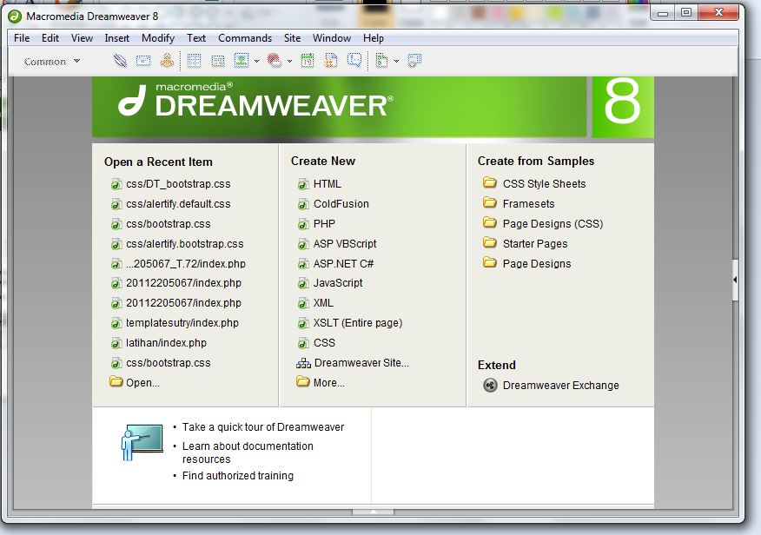This screenshot has width=761, height=535.
Task: Create a new PHP document
Action: pyautogui.click(x=324, y=224)
